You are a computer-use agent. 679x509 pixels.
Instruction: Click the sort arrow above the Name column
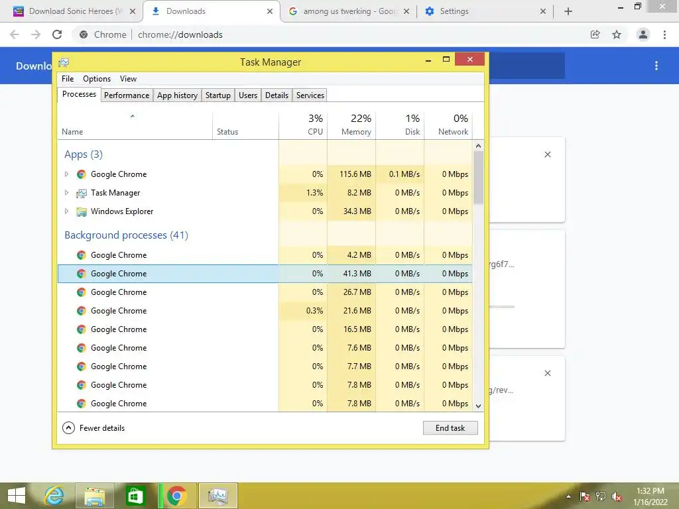tap(133, 116)
